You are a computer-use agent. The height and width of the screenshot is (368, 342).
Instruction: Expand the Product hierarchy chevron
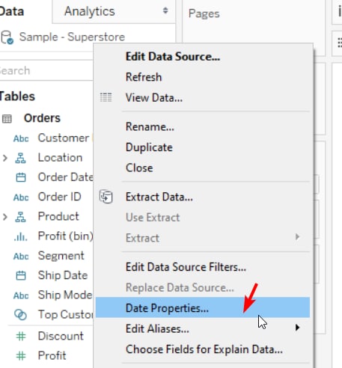click(4, 217)
